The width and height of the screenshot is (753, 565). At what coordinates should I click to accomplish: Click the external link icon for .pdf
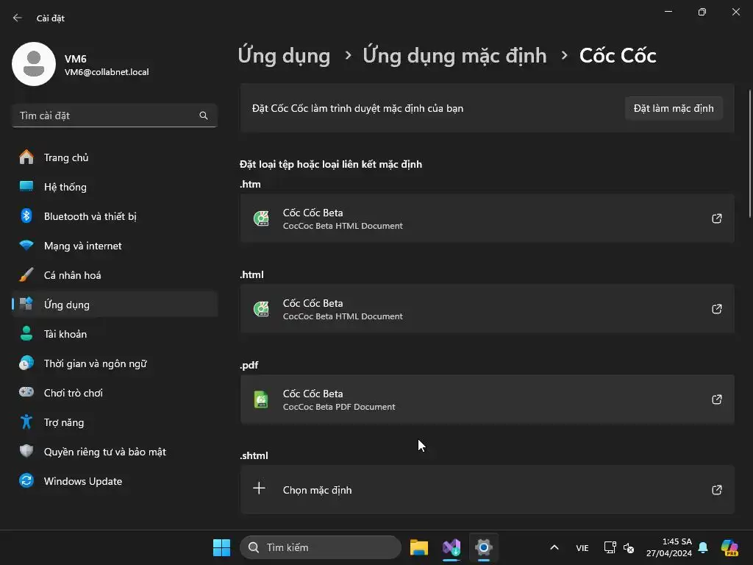pos(716,399)
